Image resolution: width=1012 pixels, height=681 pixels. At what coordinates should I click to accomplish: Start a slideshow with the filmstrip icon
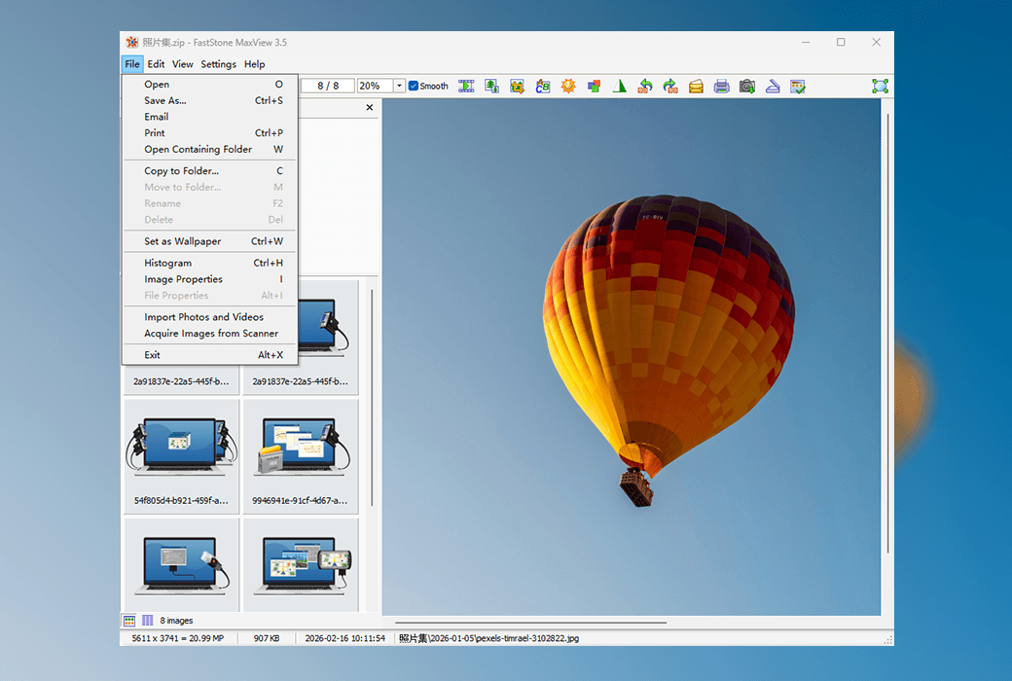point(466,86)
